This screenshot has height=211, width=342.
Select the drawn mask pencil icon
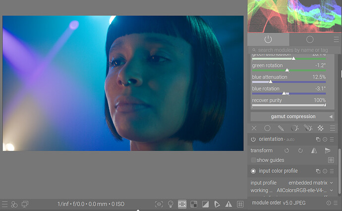click(281, 128)
